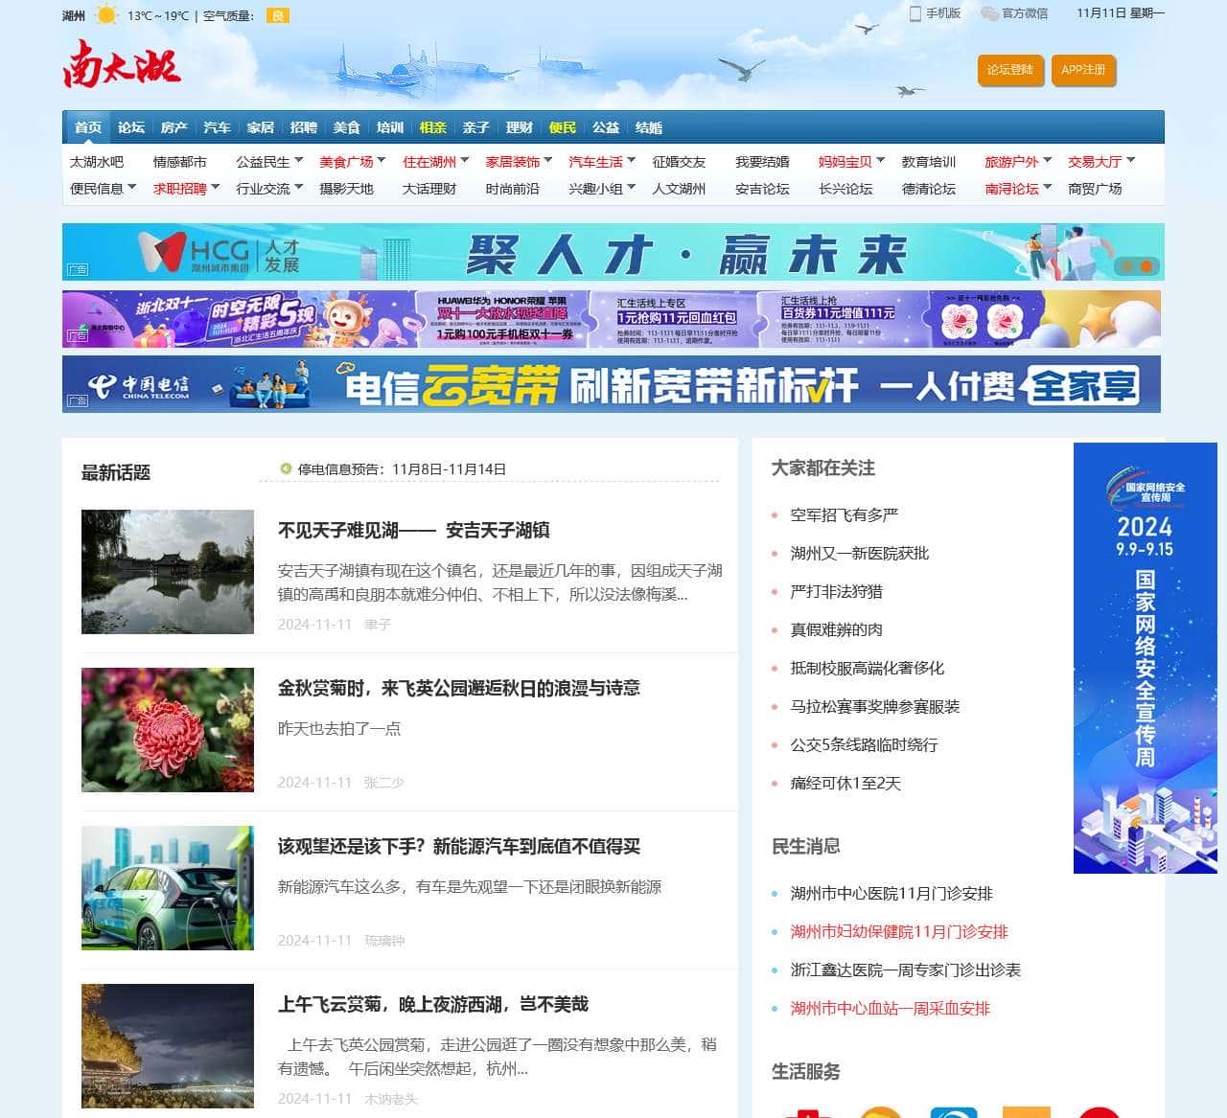The image size is (1227, 1118).
Task: Open article 上午飞云赏菊，晚上夜游西湖
Action: (x=433, y=1004)
